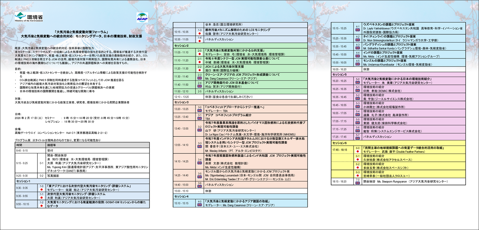
Task: Click the Ministry of the Environment logo
Action: pyautogui.click(x=28, y=17)
